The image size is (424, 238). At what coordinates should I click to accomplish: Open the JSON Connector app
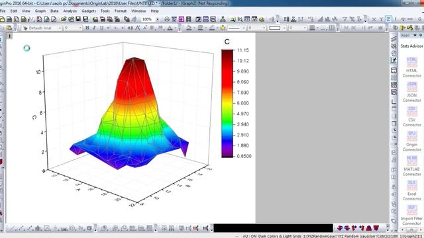(x=411, y=92)
